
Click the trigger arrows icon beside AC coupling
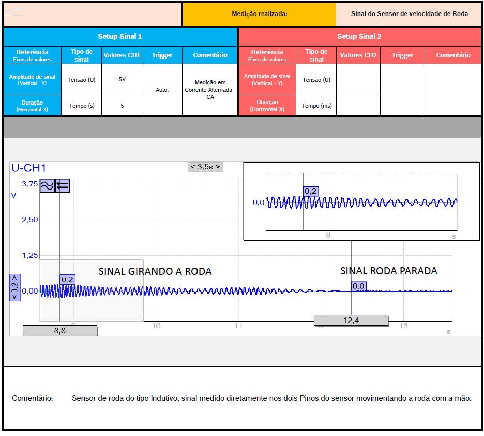63,185
